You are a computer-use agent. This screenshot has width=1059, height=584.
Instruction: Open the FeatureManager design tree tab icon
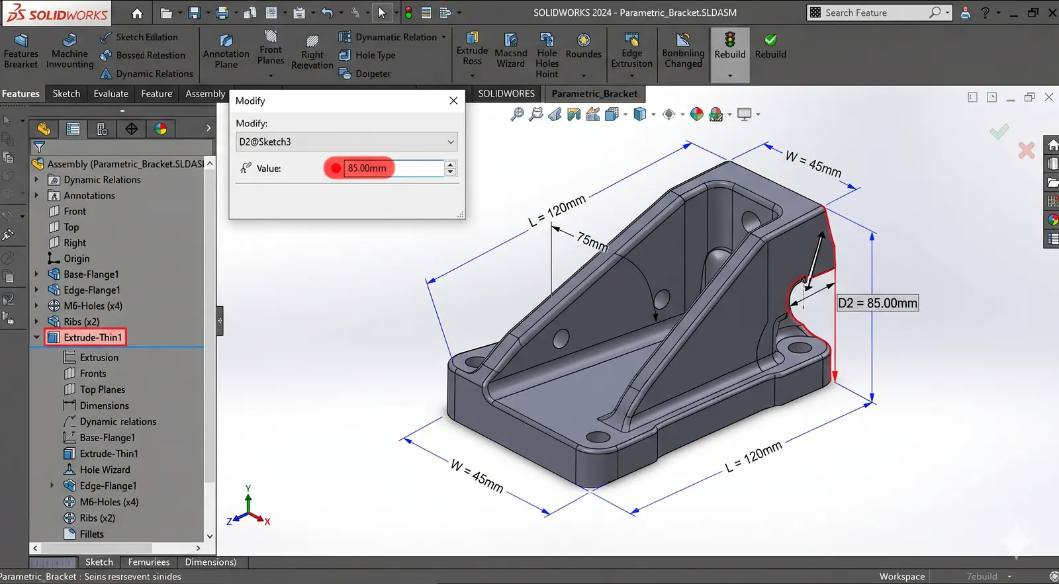(44, 129)
